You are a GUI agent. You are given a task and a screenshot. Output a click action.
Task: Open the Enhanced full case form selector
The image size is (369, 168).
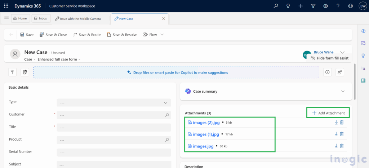pos(59,59)
